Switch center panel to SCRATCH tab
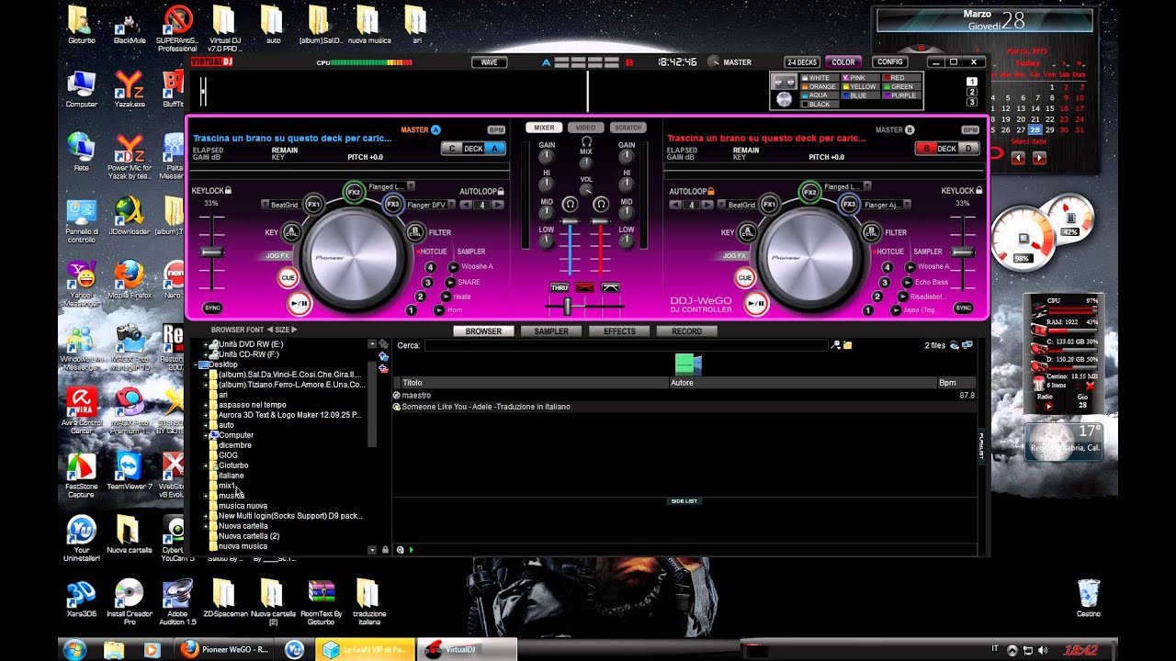The width and height of the screenshot is (1176, 661). (628, 128)
